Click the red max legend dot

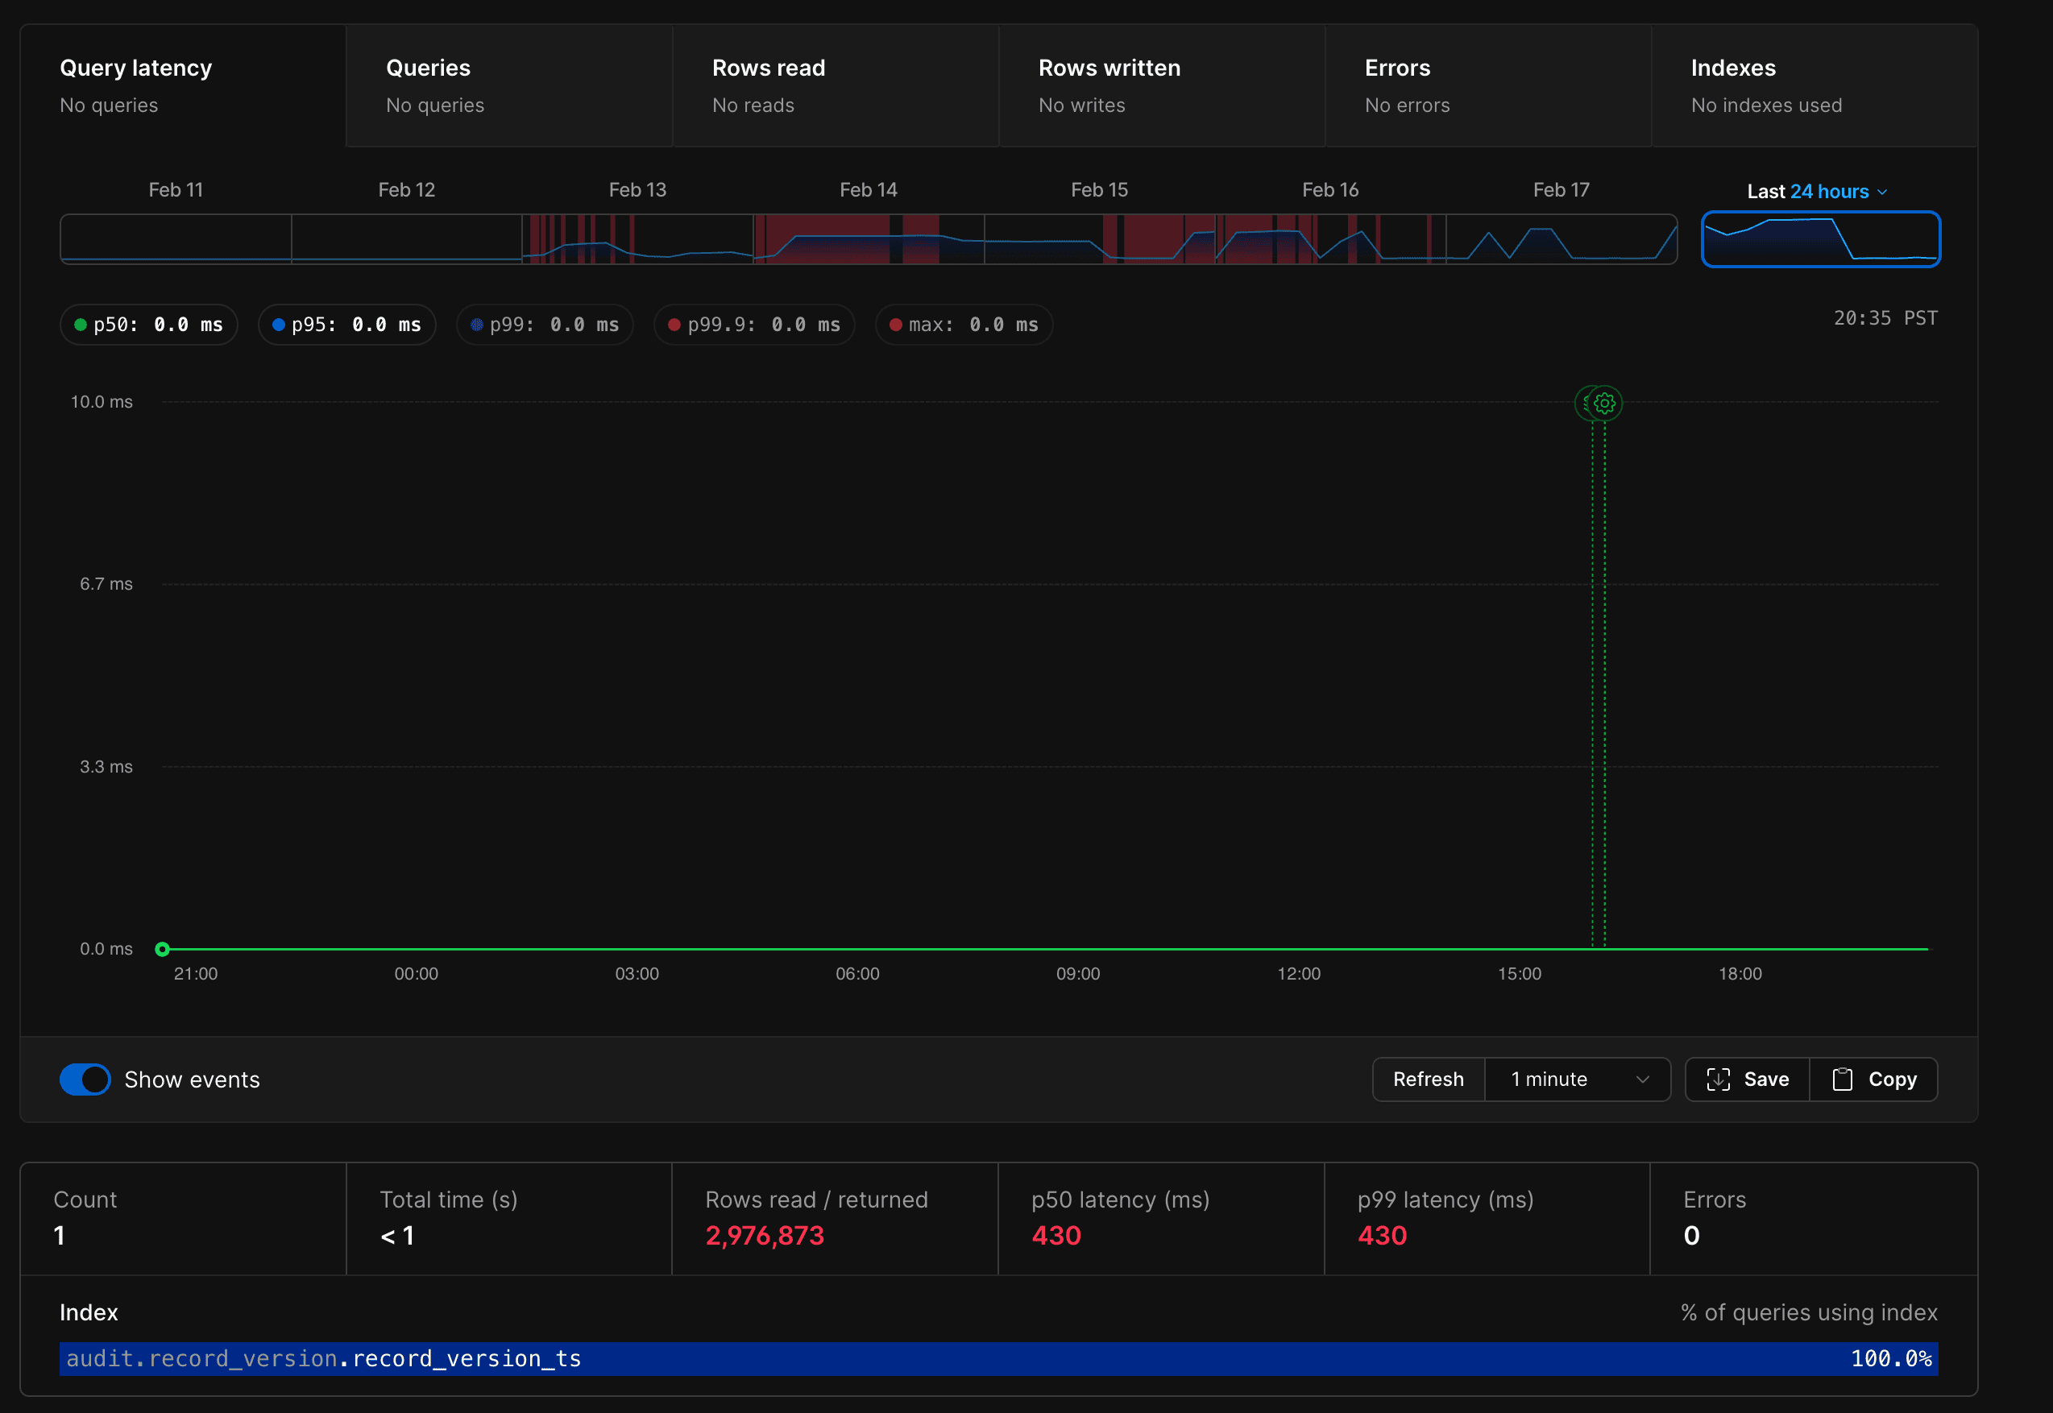896,325
